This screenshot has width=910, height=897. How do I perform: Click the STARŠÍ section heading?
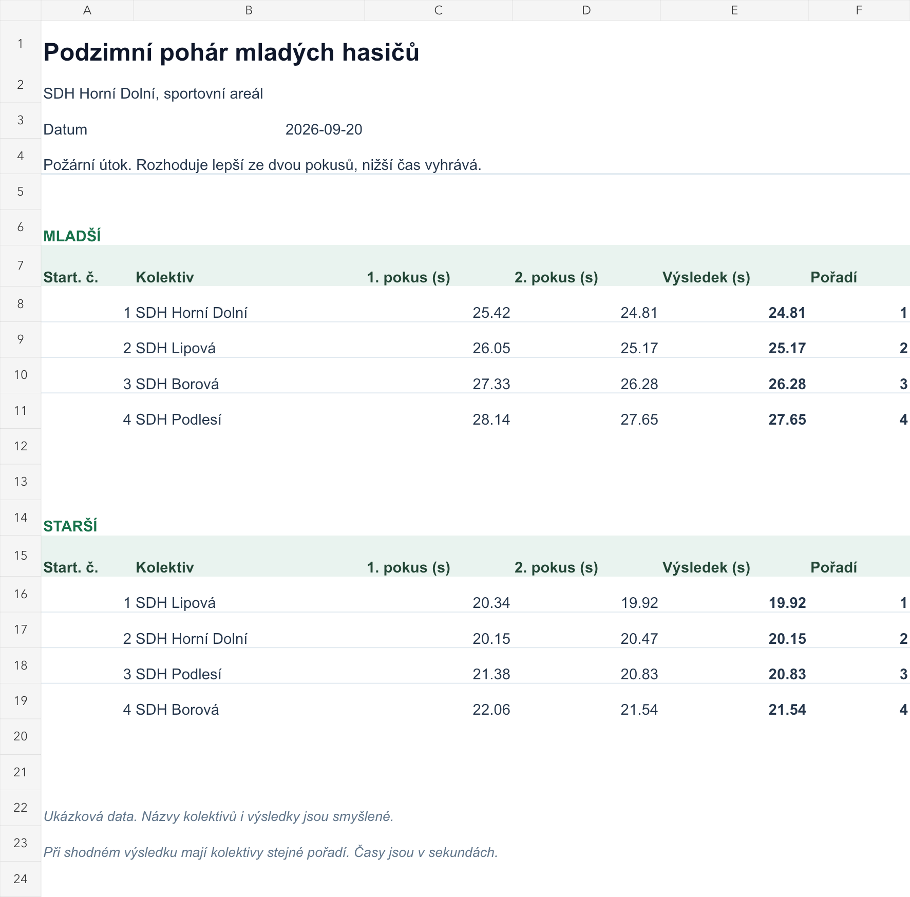point(70,526)
